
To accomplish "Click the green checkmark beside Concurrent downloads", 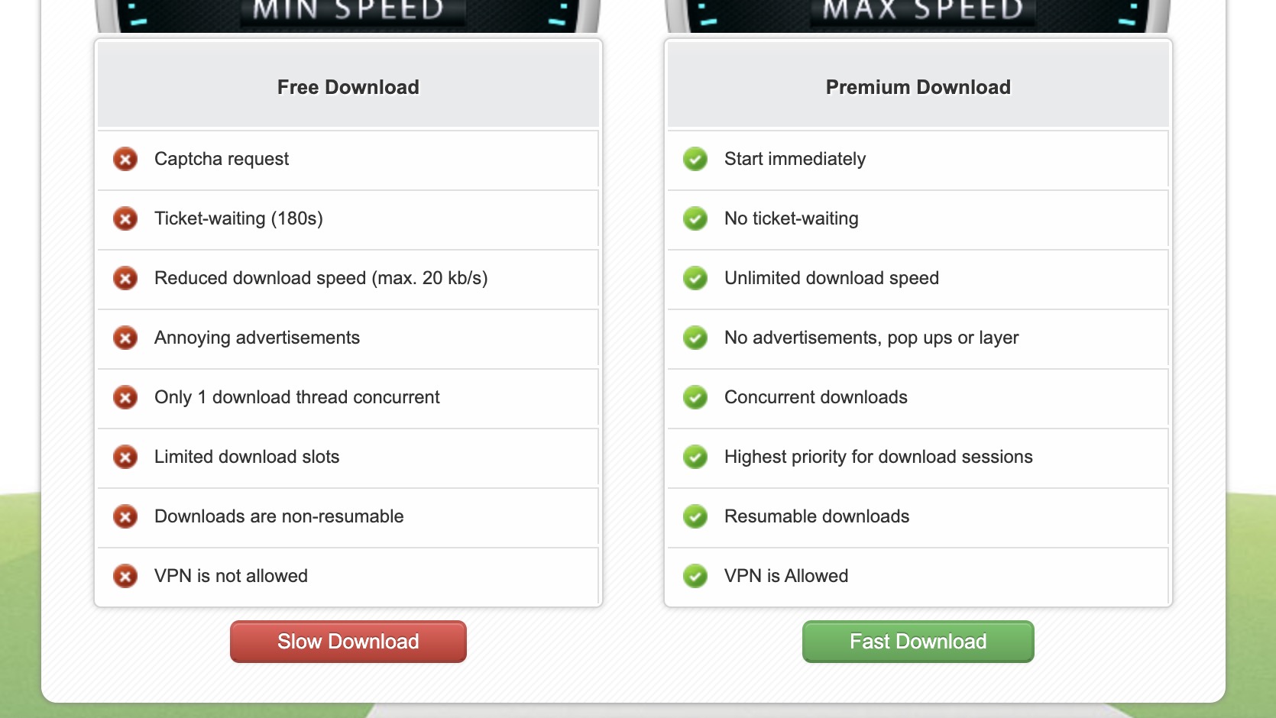I will (x=695, y=397).
